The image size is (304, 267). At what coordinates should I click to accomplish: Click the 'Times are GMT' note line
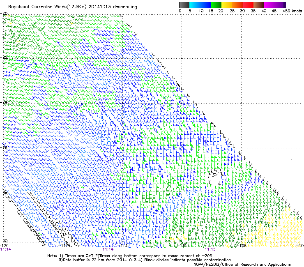tap(130, 256)
